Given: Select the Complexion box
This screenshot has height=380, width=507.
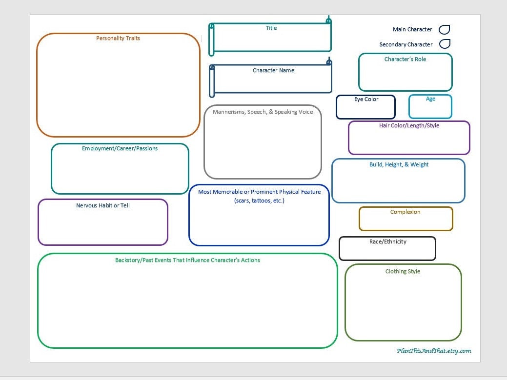Looking at the screenshot, I should [406, 218].
